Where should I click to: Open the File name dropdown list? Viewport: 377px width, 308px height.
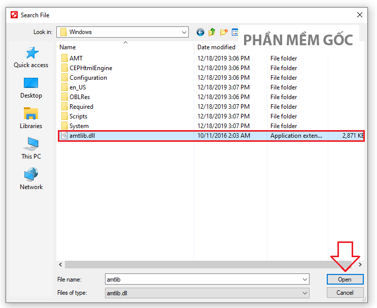point(304,280)
